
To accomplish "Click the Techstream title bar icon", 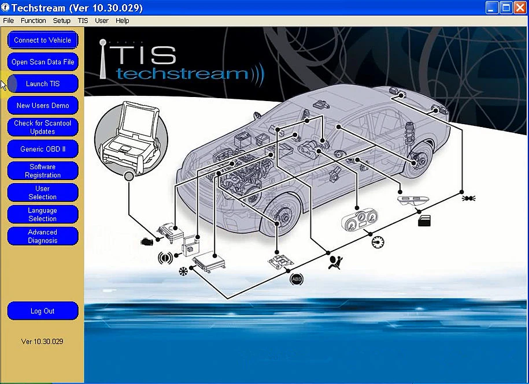I will 5,7.
